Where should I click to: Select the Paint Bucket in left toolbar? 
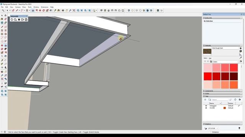click(2, 19)
